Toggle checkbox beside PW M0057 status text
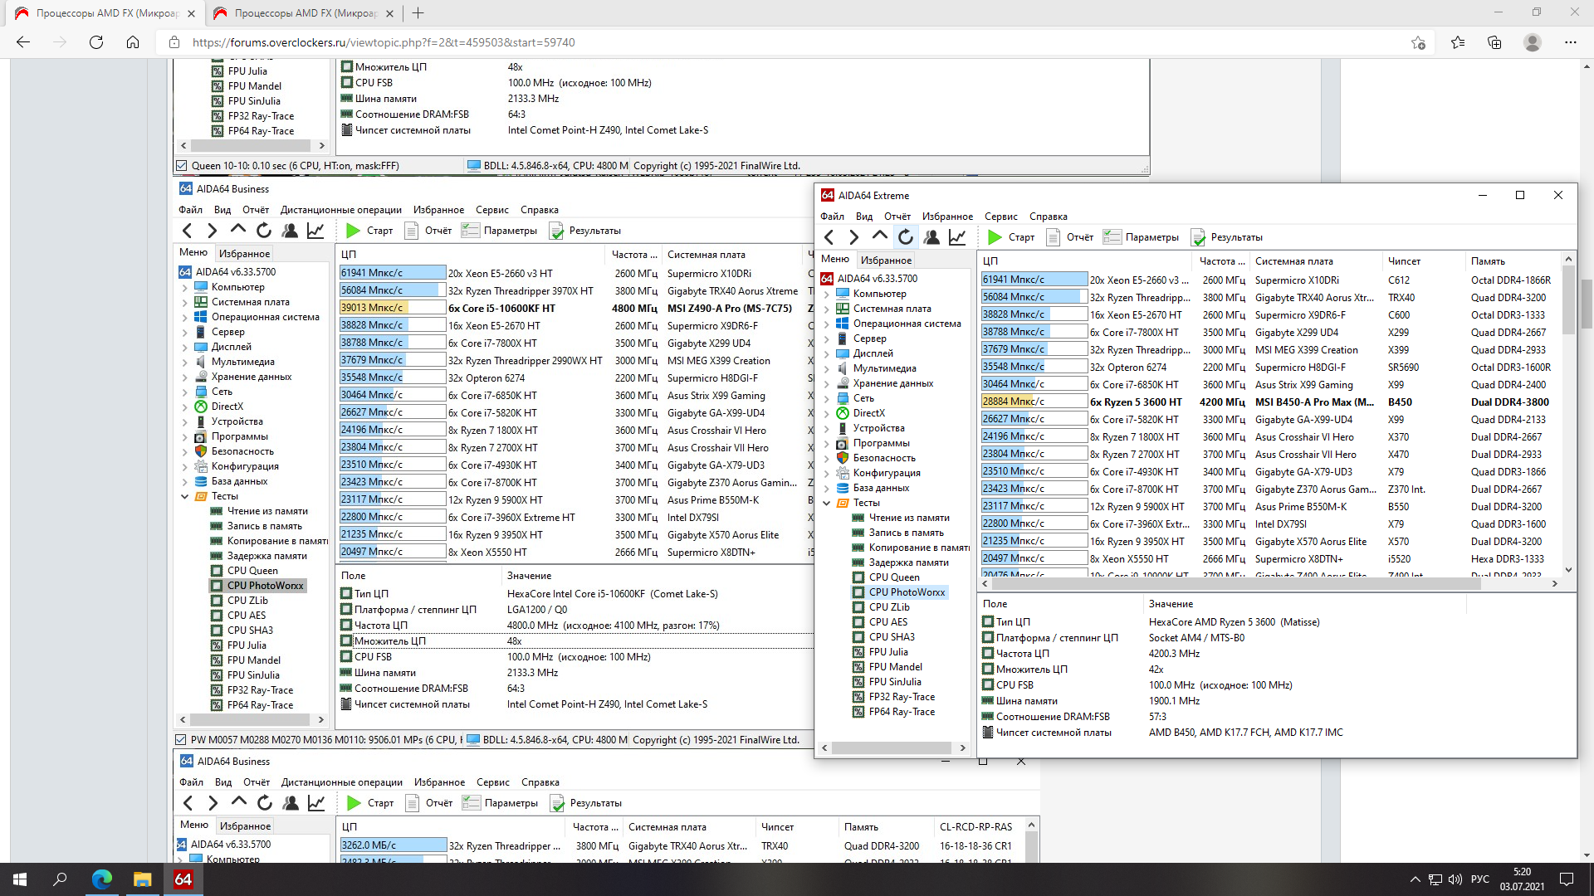1594x896 pixels. click(181, 740)
